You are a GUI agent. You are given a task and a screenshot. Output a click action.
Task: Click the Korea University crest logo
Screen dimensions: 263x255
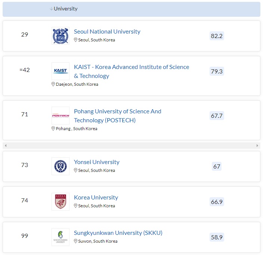(x=61, y=202)
